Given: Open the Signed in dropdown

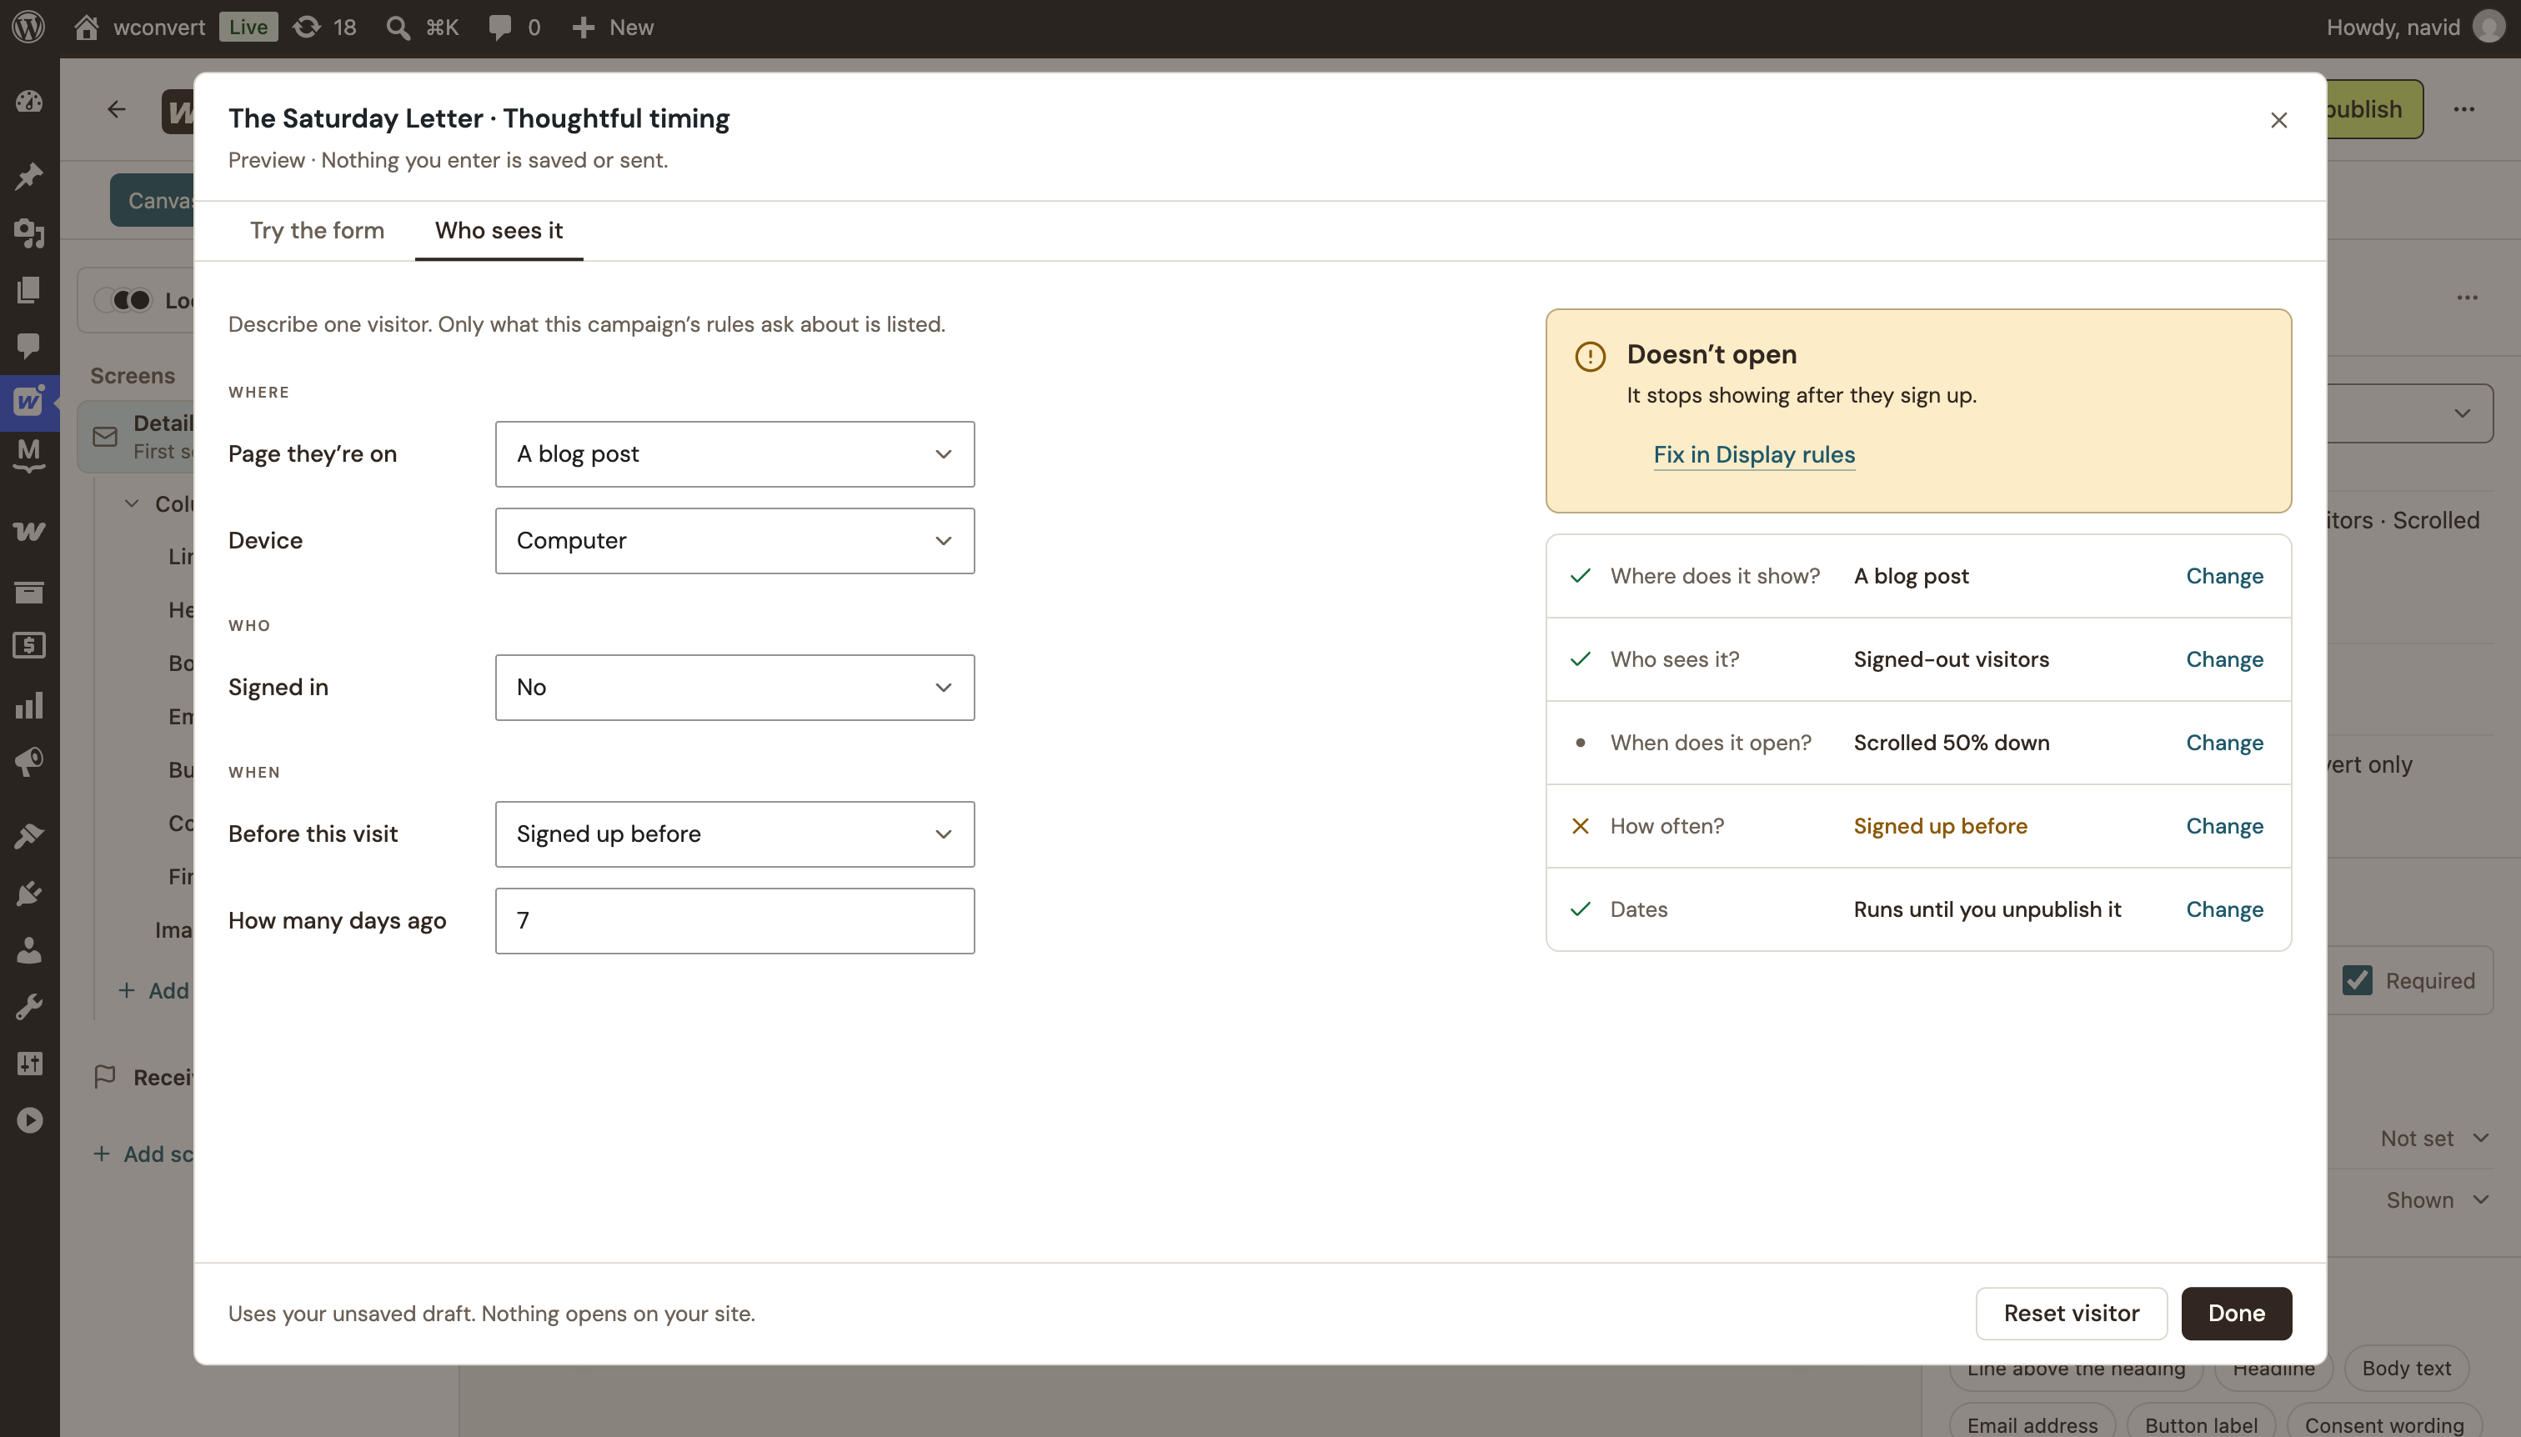Looking at the screenshot, I should click(x=734, y=687).
